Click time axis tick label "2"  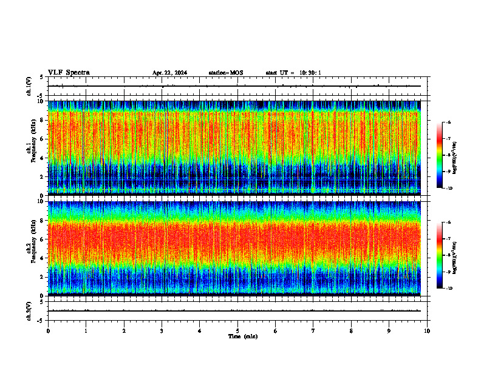[124, 331]
